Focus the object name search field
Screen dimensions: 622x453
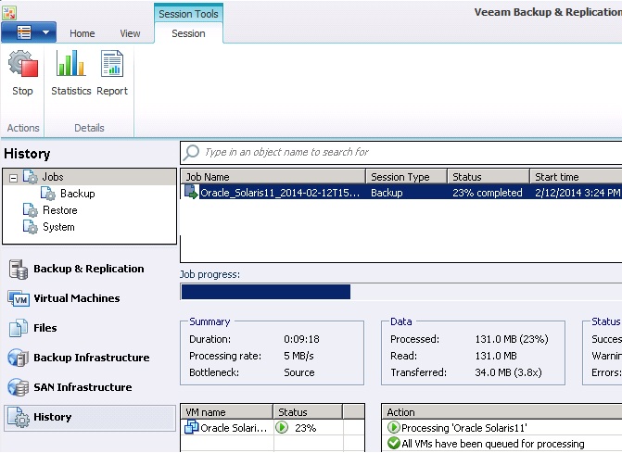[401, 153]
